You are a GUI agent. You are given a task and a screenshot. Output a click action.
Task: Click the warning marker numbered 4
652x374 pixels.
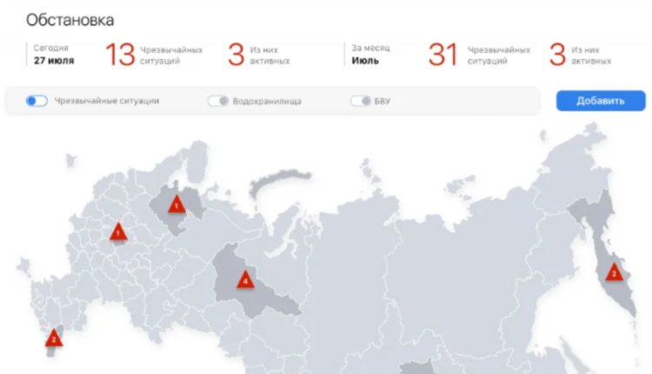point(245,281)
